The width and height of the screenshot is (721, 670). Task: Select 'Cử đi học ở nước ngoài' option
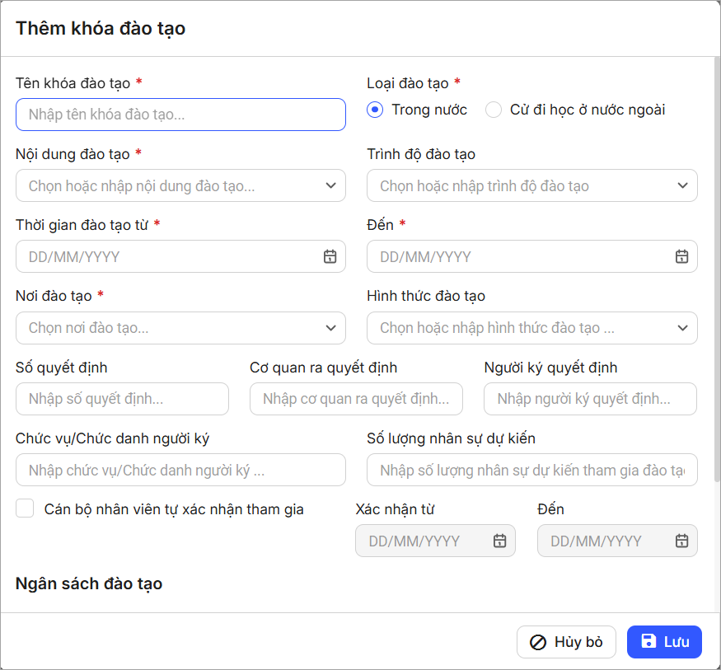pos(494,110)
